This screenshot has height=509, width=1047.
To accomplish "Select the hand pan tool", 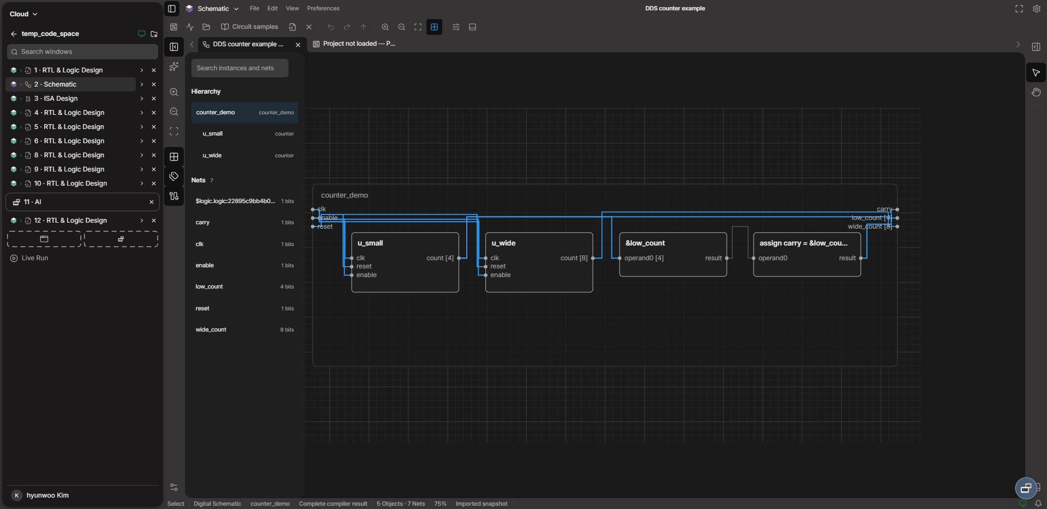I will pyautogui.click(x=1036, y=92).
